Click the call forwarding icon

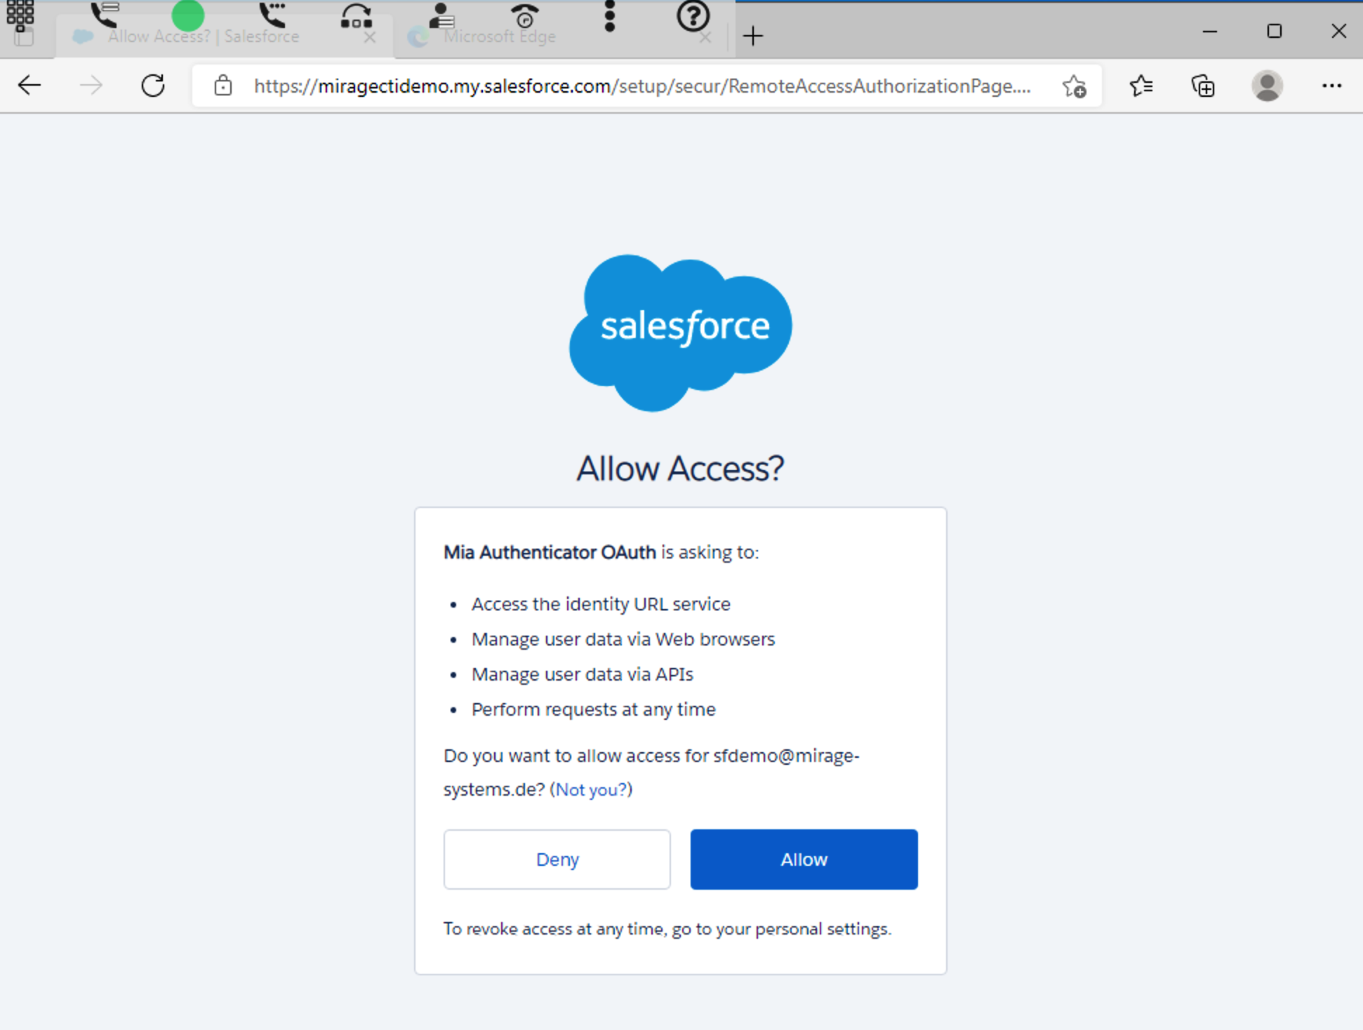click(x=357, y=15)
